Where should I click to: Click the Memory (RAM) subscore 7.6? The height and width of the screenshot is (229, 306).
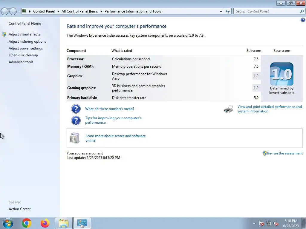[x=256, y=66]
